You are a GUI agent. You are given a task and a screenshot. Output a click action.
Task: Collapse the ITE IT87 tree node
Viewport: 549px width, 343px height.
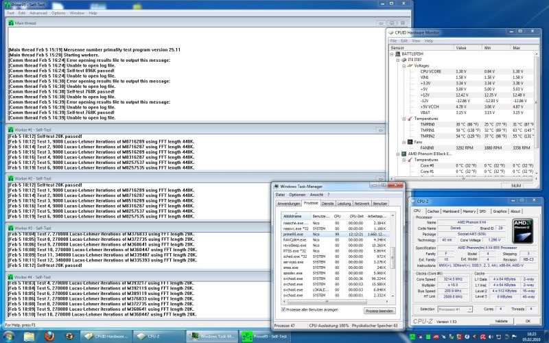(x=398, y=60)
